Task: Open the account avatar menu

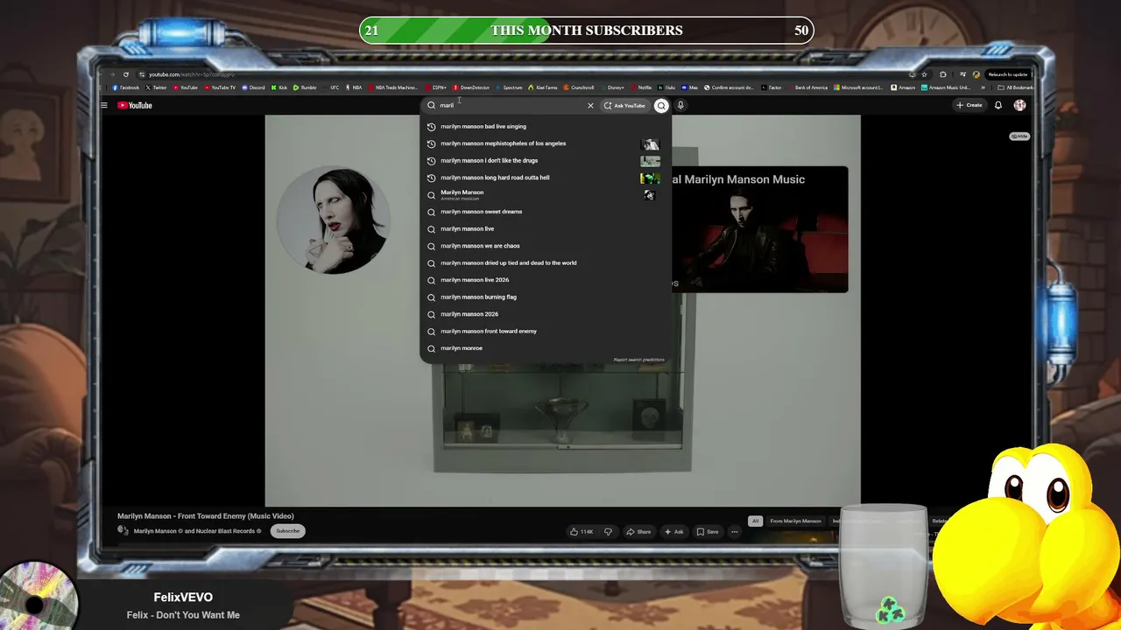Action: (1019, 105)
